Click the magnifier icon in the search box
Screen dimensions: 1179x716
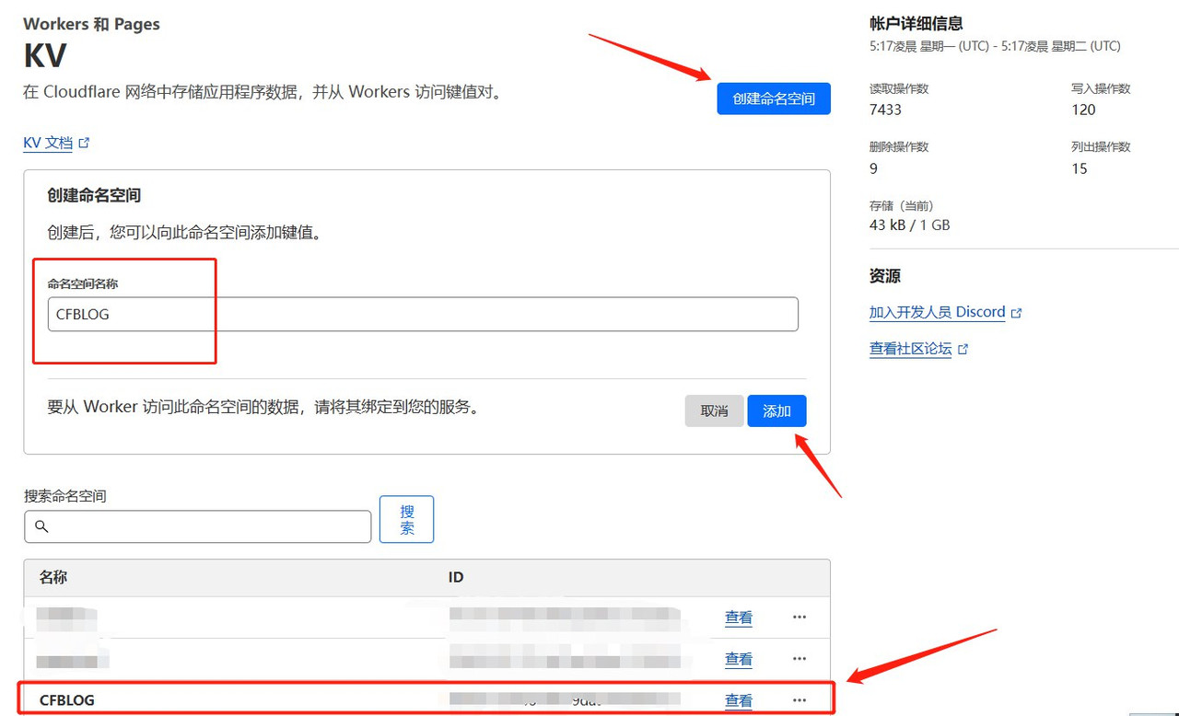41,526
